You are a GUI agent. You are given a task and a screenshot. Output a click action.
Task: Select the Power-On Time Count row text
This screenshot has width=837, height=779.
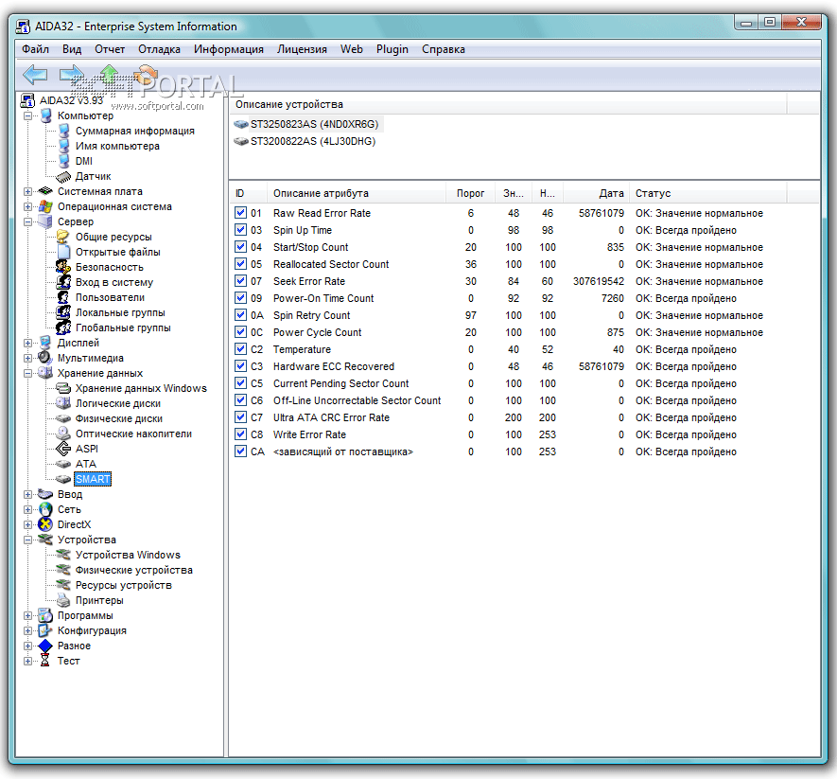[323, 298]
